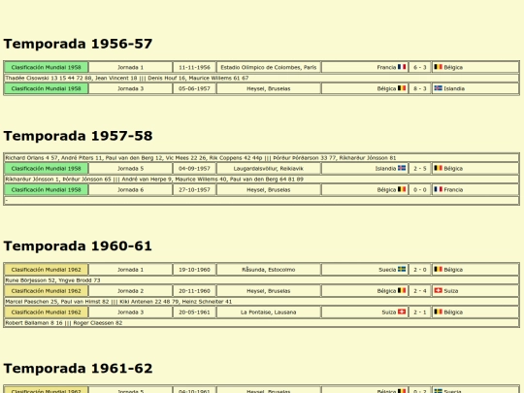Click the 'Temporada 1961-62' heading
The height and width of the screenshot is (393, 524).
click(x=78, y=369)
